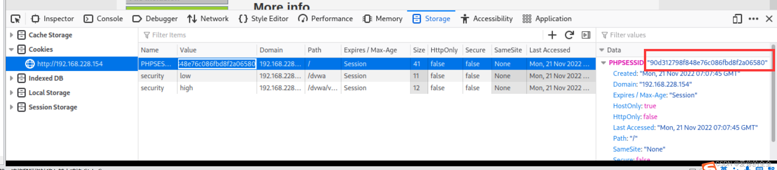Select the http://192.168.228.154 cookie host
This screenshot has width=777, height=170.
click(x=70, y=64)
